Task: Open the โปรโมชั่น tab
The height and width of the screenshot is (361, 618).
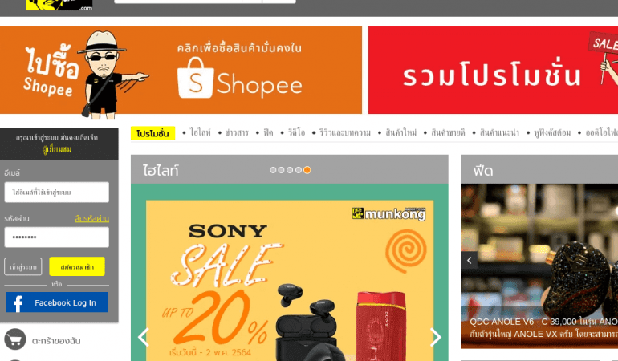Action: [x=153, y=133]
